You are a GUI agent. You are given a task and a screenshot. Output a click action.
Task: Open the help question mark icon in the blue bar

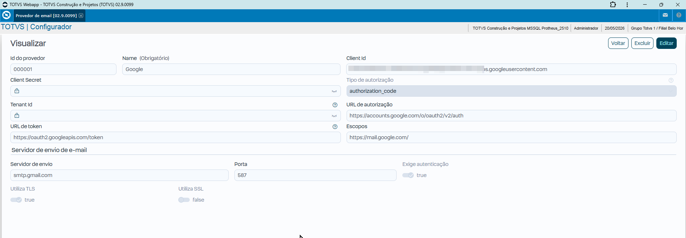679,15
